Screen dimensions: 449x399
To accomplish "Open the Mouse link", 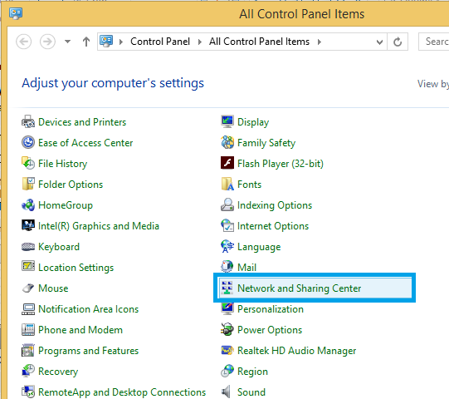I will [x=53, y=288].
